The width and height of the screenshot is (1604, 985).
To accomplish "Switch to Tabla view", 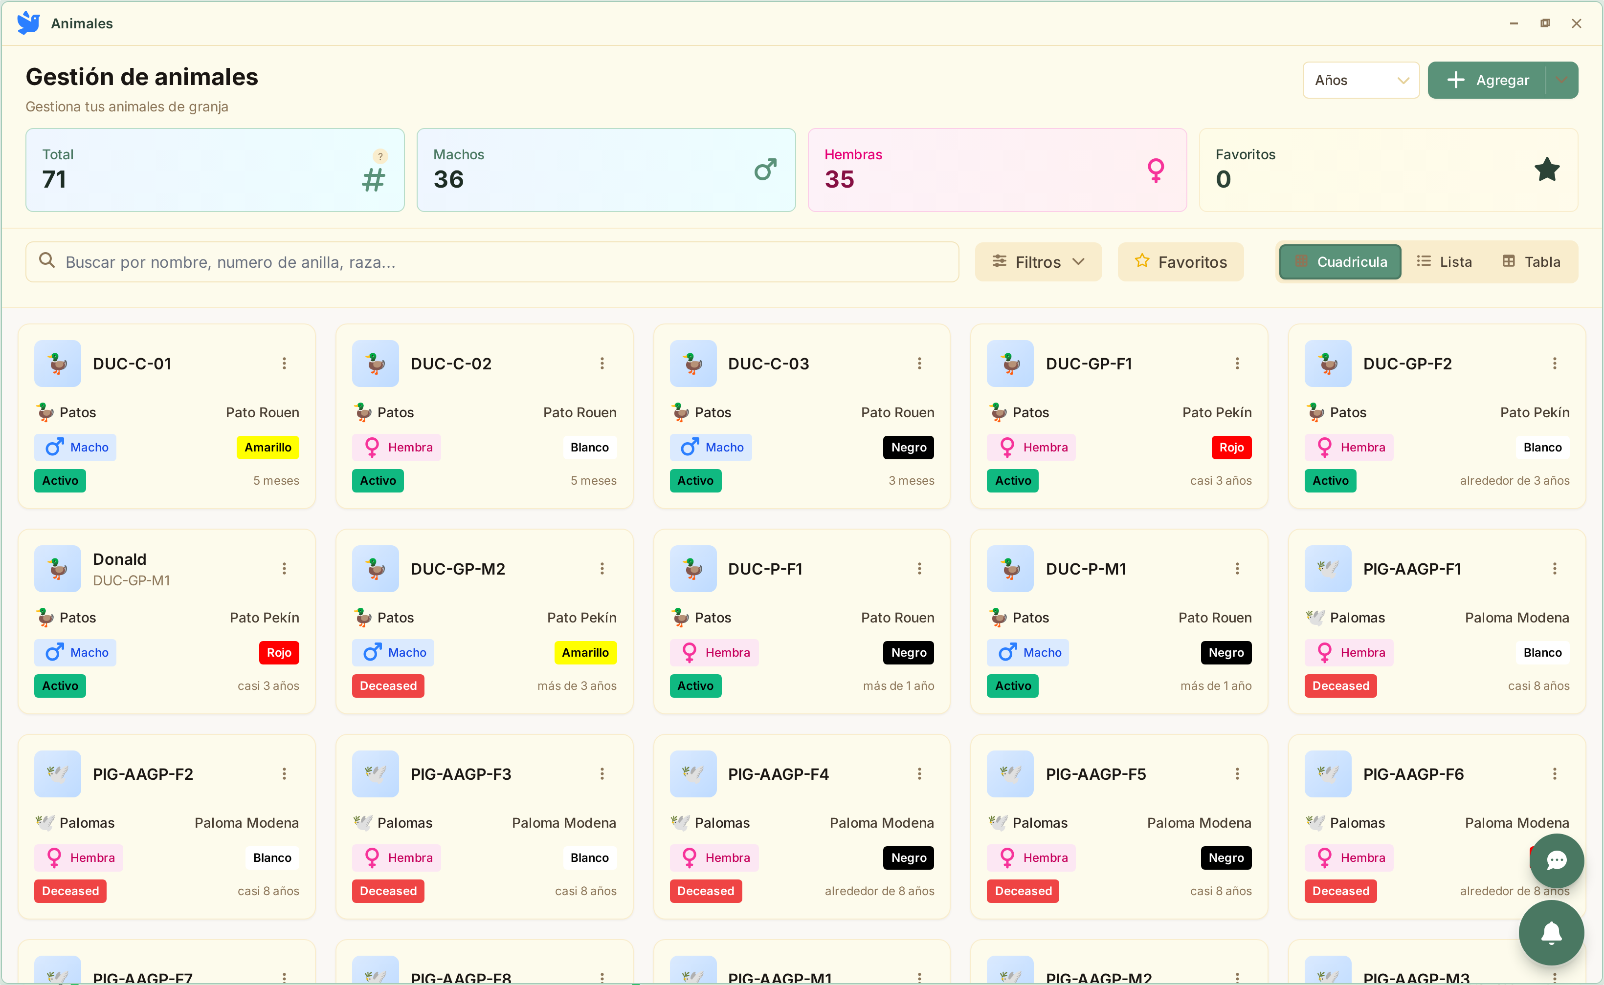I will click(x=1531, y=262).
